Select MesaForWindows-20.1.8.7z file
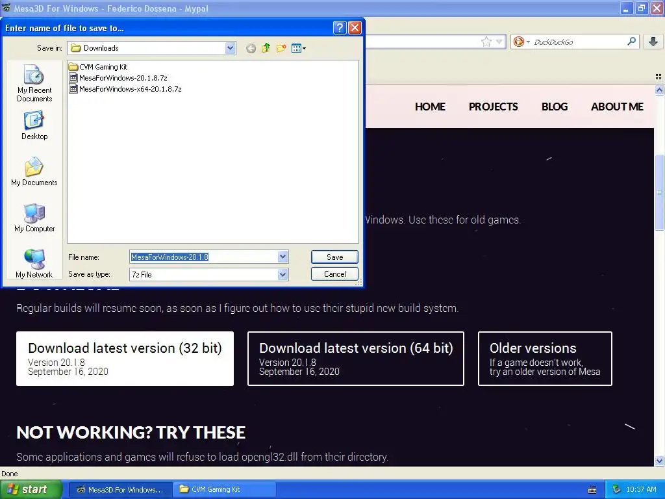Image resolution: width=665 pixels, height=499 pixels. (x=118, y=78)
